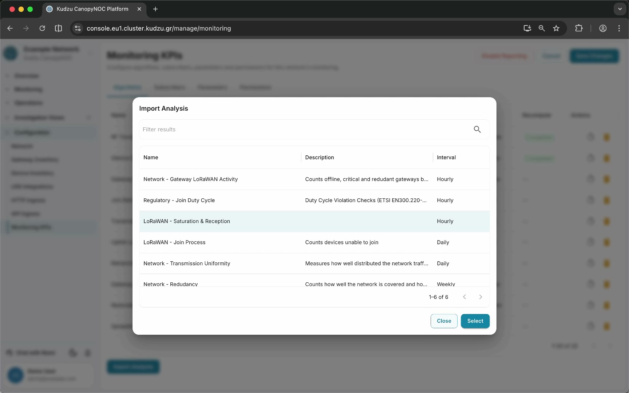Reload the current page
This screenshot has height=393, width=629.
(x=42, y=28)
